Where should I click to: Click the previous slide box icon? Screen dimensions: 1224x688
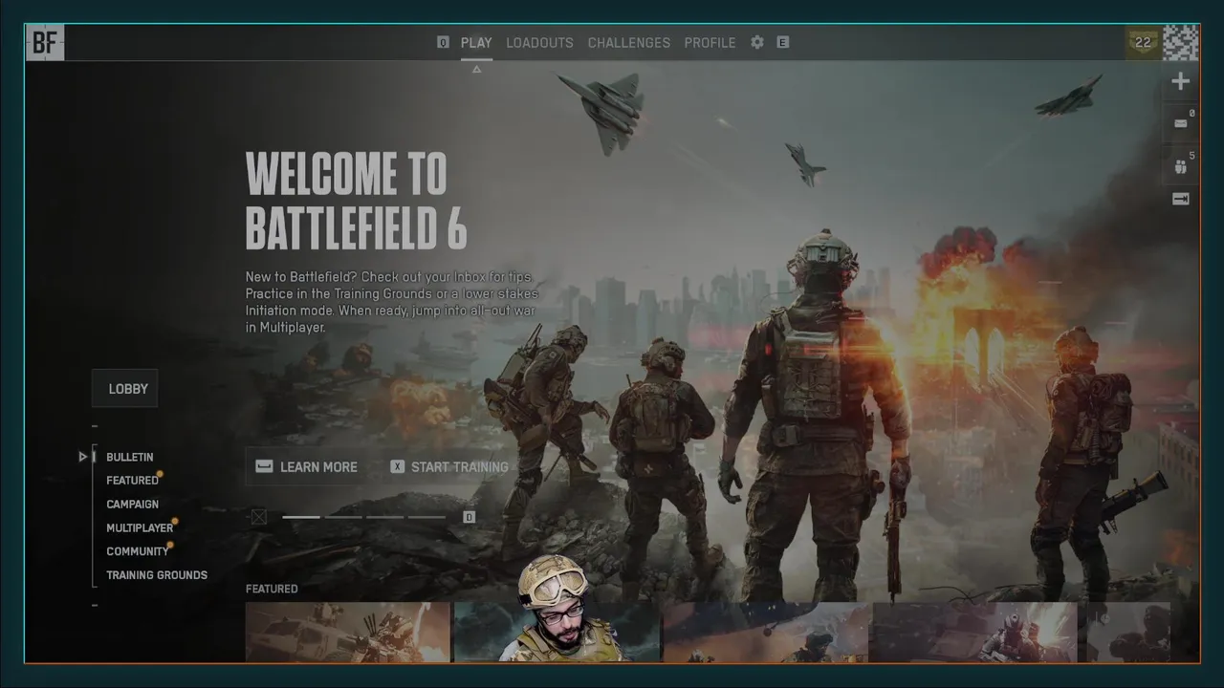point(259,517)
